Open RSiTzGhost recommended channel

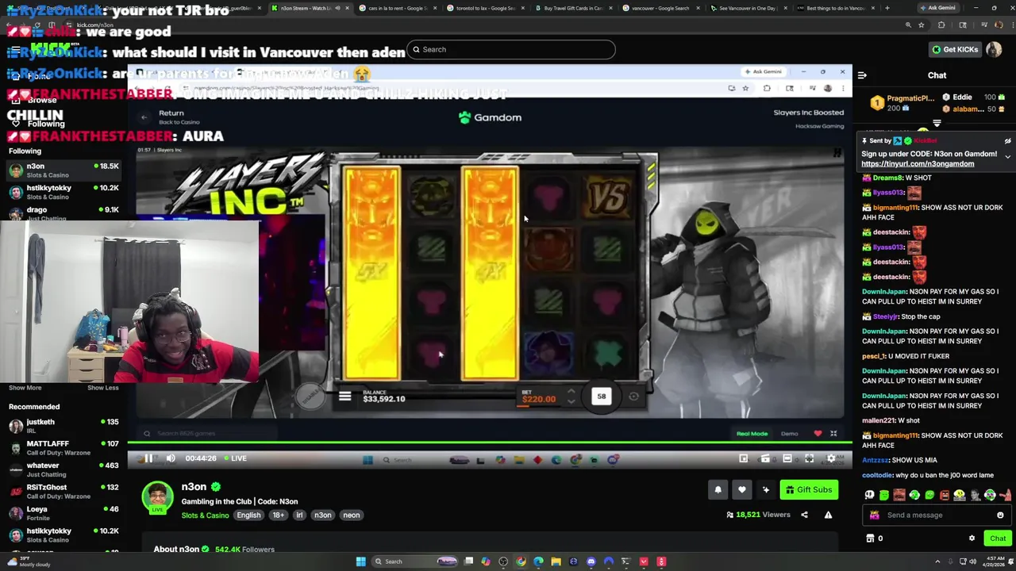[x=63, y=492]
